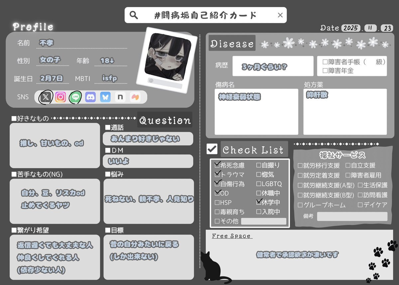Viewport: 399px width, 285px height.
Task: Click the 処方薬 text box
Action: (345, 112)
